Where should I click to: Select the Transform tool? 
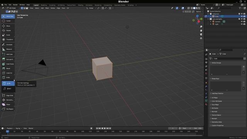(8, 39)
